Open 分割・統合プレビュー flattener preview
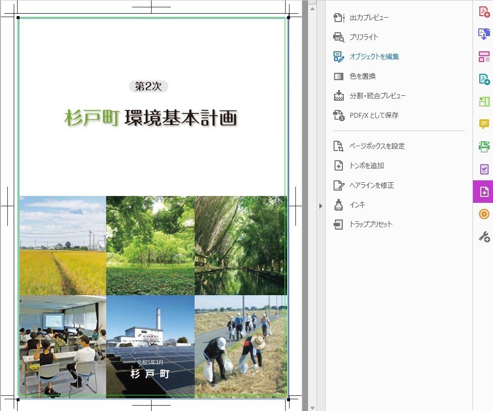 pyautogui.click(x=369, y=95)
